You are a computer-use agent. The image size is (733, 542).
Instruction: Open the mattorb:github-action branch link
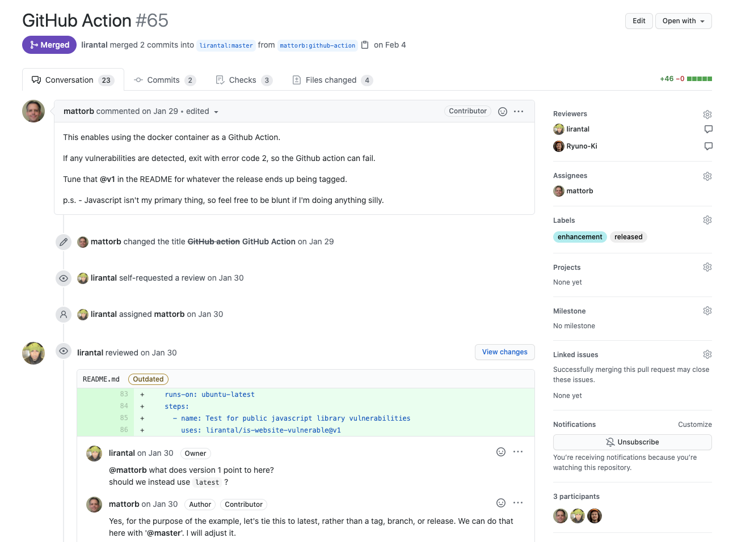(x=317, y=45)
